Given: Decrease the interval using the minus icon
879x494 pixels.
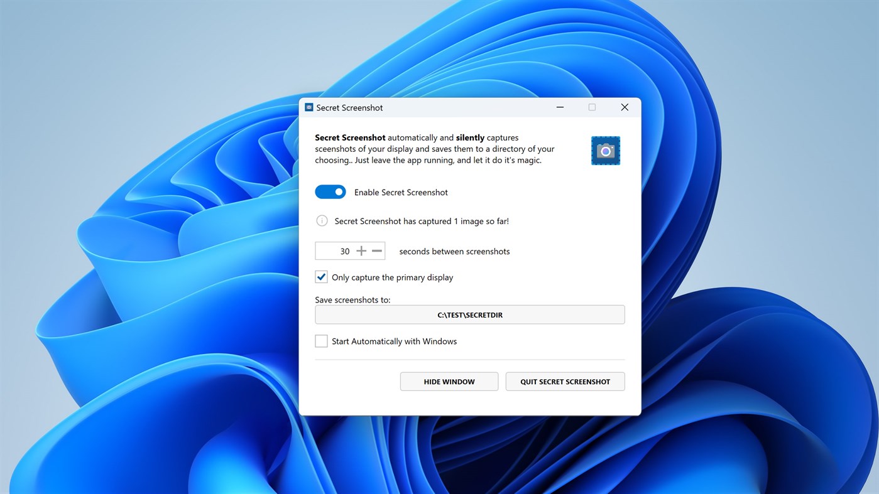Looking at the screenshot, I should click(x=377, y=250).
